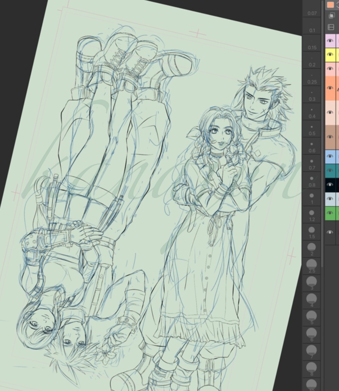Pick brush size 2.5 preset

312,267
